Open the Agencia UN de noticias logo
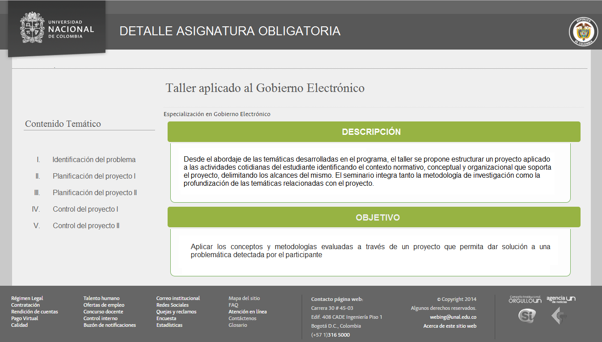 coord(561,299)
